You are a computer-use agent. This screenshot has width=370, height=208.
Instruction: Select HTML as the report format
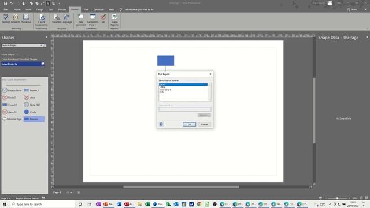click(183, 87)
